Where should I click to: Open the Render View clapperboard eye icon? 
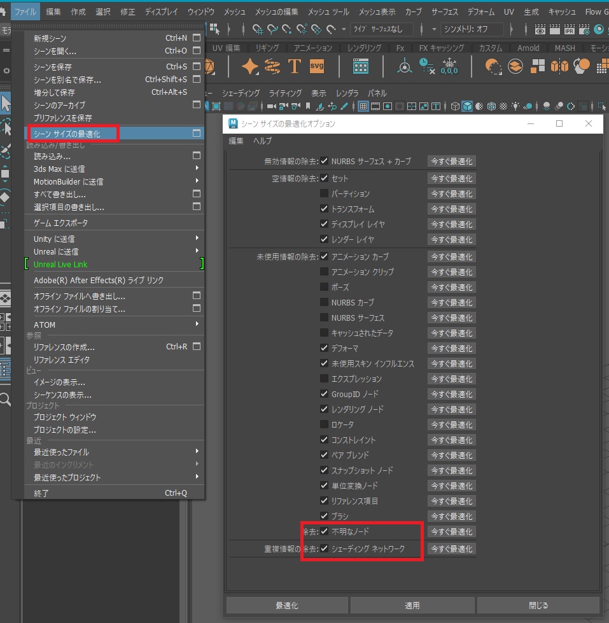(540, 29)
